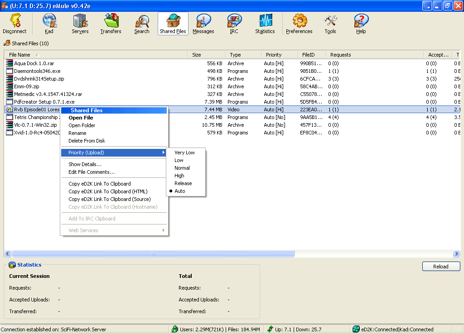464x334 pixels.
Task: Open Show Details... from the context menu
Action: (x=114, y=164)
